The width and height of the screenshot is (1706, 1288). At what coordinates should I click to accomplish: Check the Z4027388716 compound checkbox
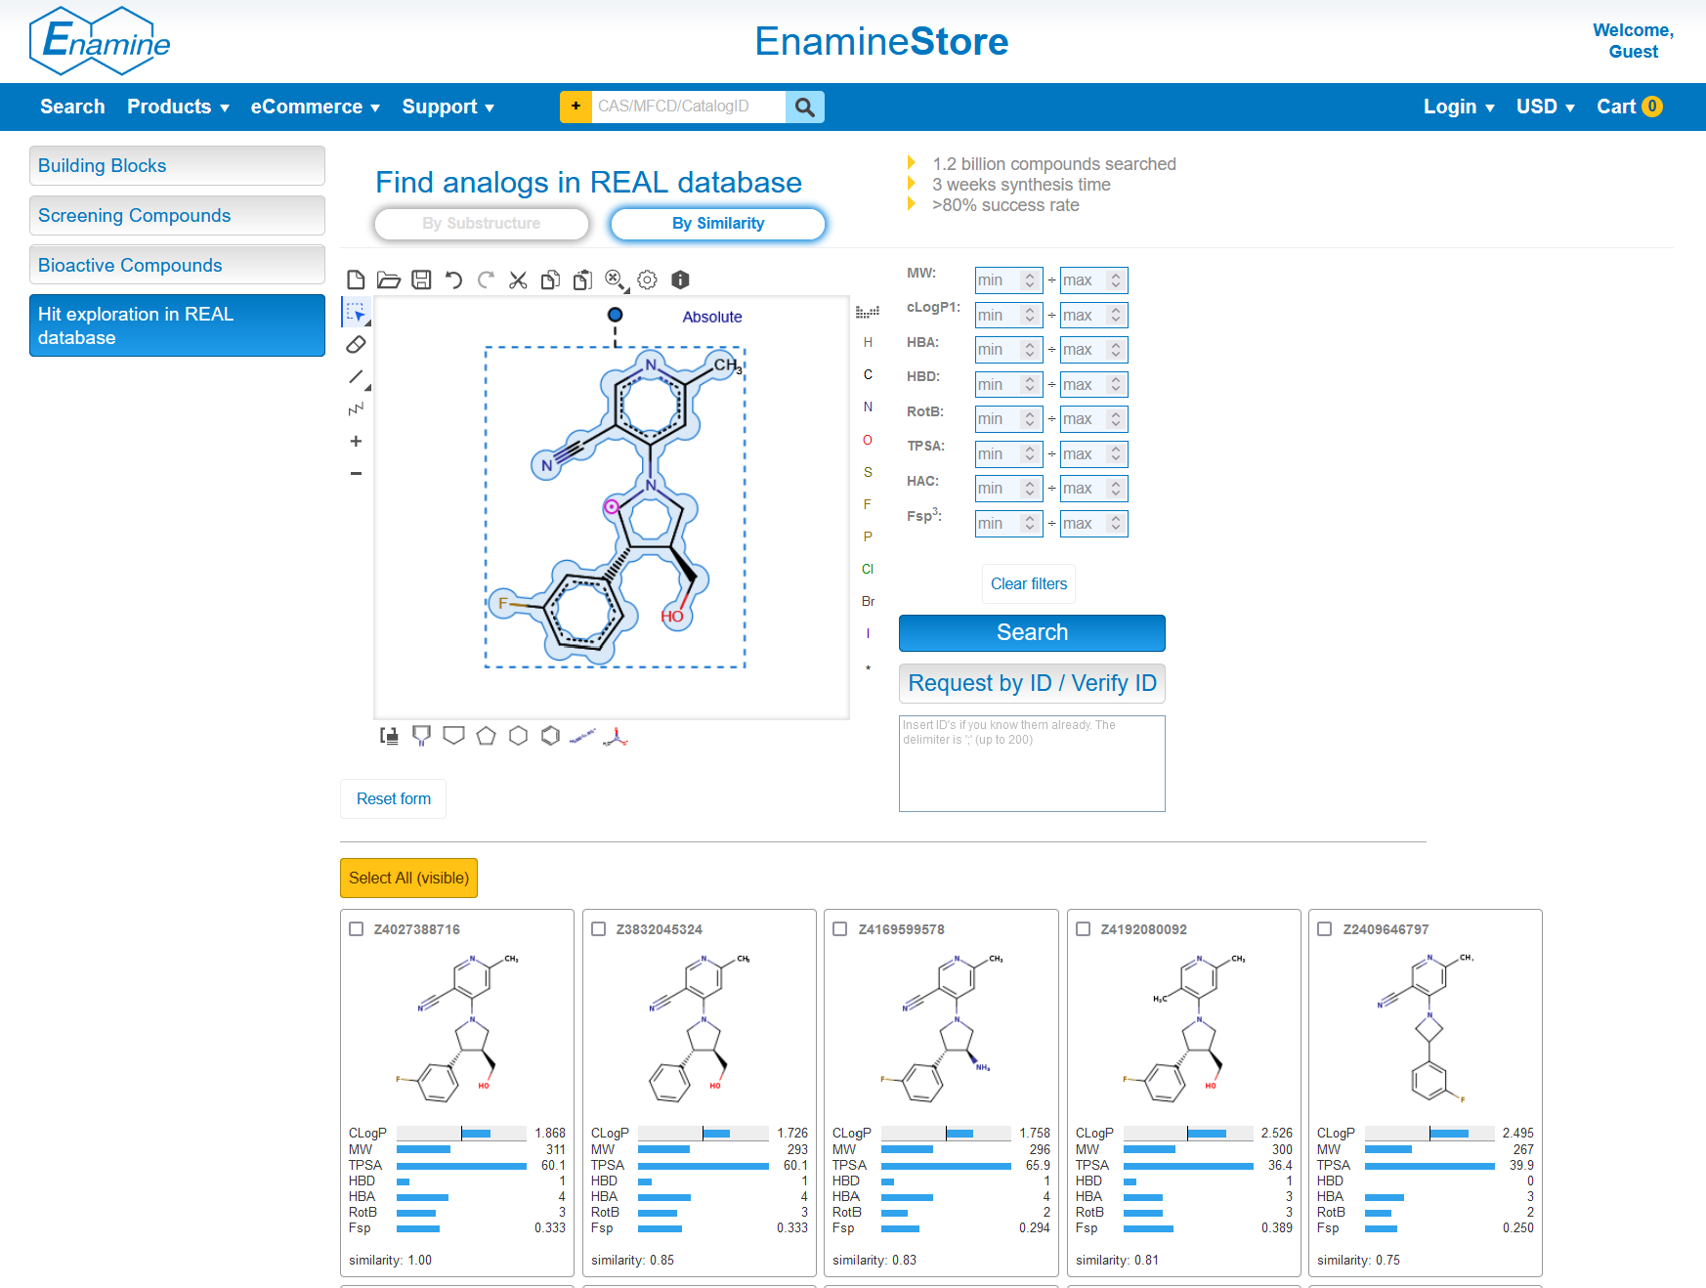[357, 929]
